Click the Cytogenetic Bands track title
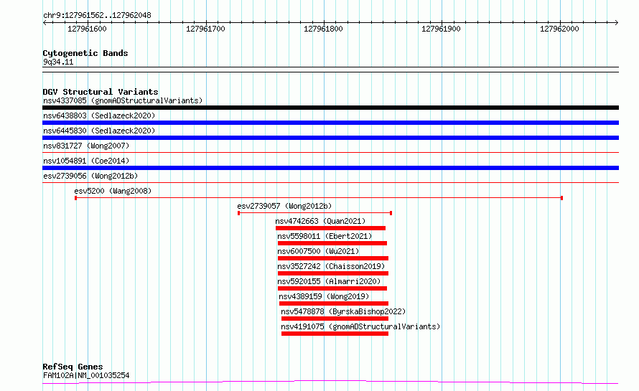 pyautogui.click(x=85, y=53)
